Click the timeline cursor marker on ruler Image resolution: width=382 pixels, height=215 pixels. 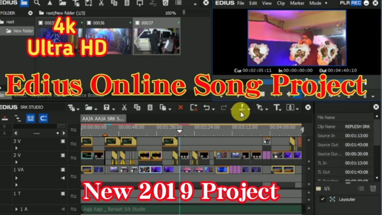179,131
